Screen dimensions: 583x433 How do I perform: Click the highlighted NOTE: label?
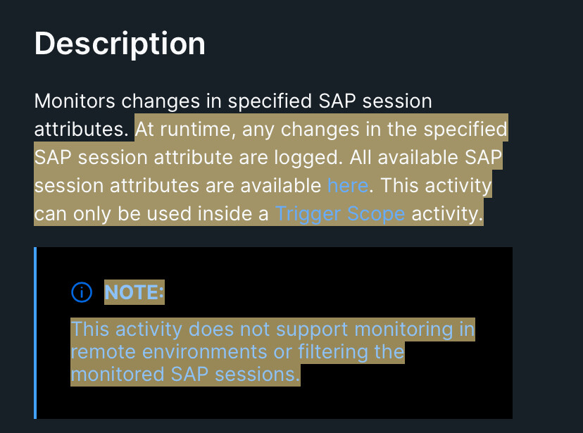tap(134, 292)
